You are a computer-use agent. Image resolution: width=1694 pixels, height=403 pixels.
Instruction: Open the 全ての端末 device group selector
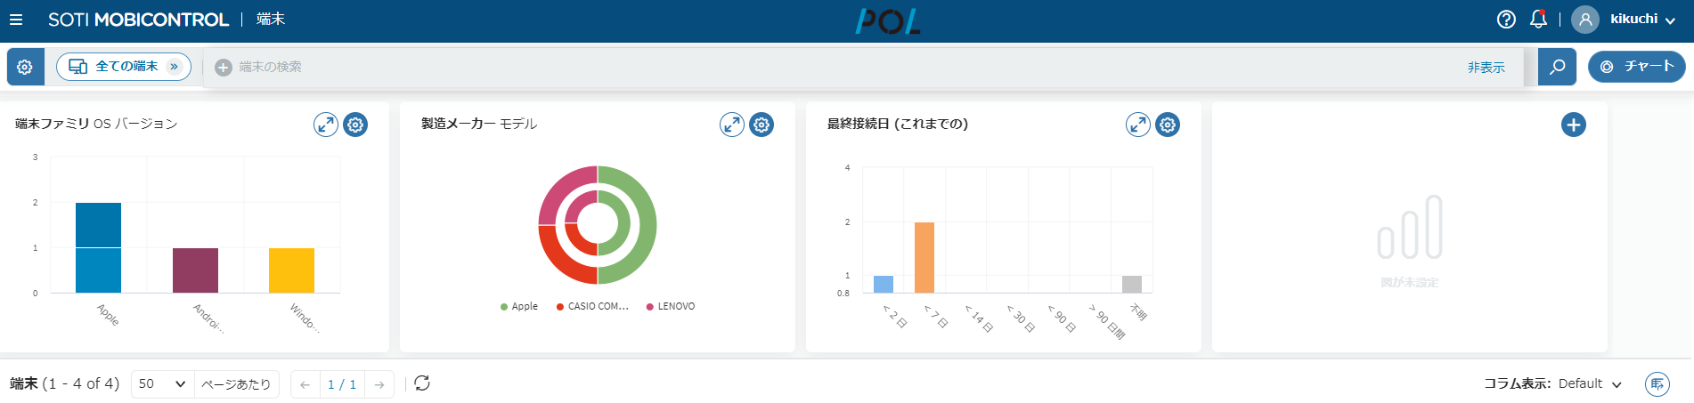(124, 67)
